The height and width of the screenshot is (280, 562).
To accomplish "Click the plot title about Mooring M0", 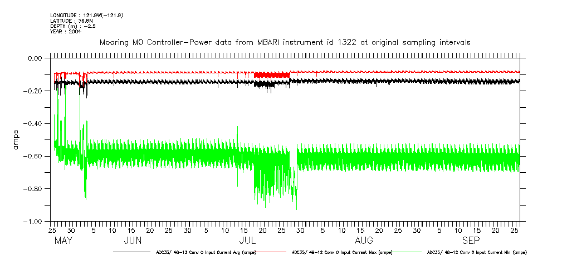I will (285, 42).
